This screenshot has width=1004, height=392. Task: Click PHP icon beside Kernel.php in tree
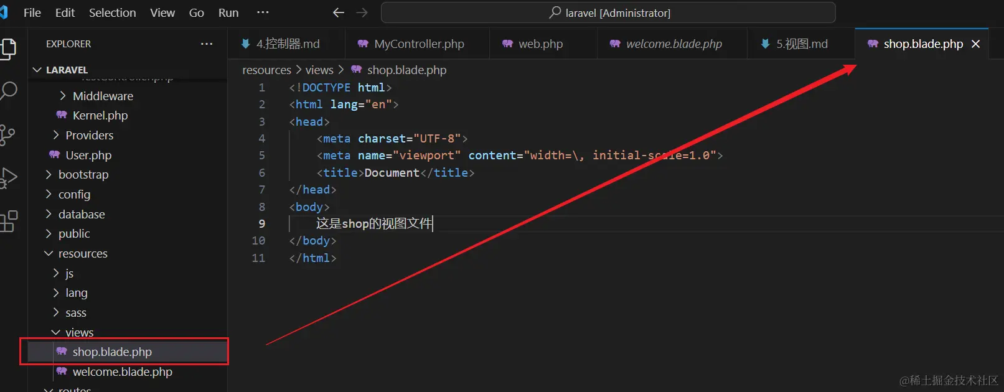pos(62,115)
